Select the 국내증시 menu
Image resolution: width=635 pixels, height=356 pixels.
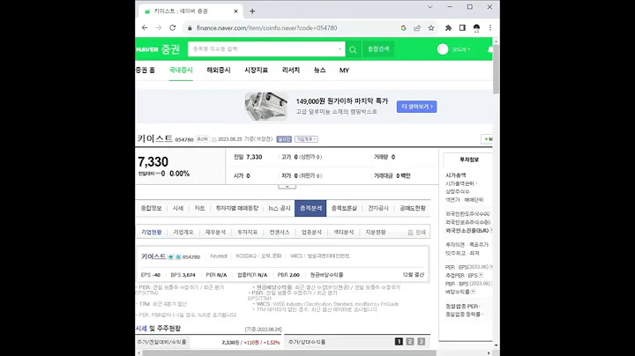[x=181, y=70]
